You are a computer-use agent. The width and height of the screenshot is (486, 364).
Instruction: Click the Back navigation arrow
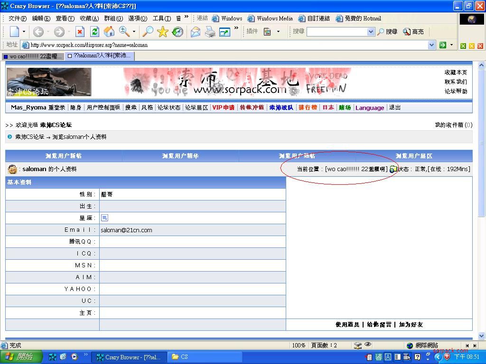pos(38,32)
